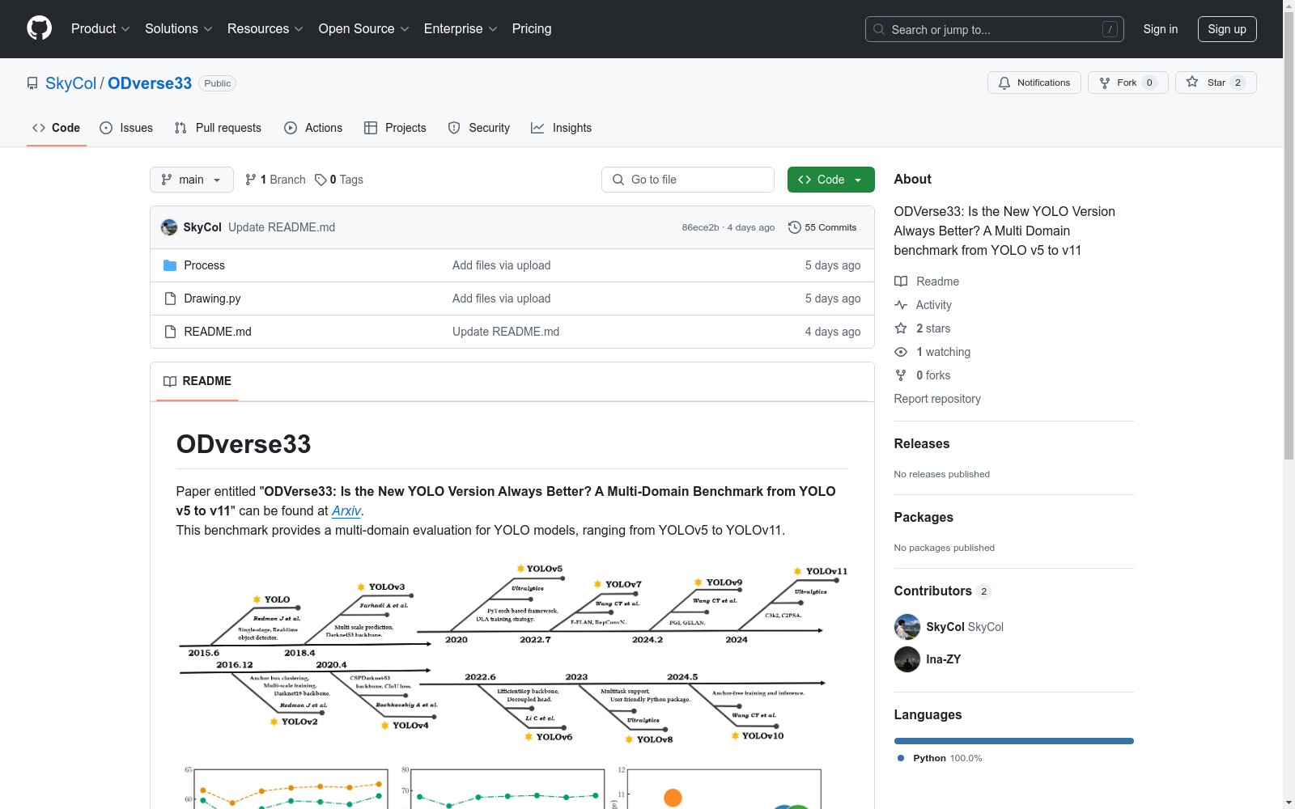Click the SkyCol commit author avatar
This screenshot has height=809, width=1295.
[x=169, y=227]
